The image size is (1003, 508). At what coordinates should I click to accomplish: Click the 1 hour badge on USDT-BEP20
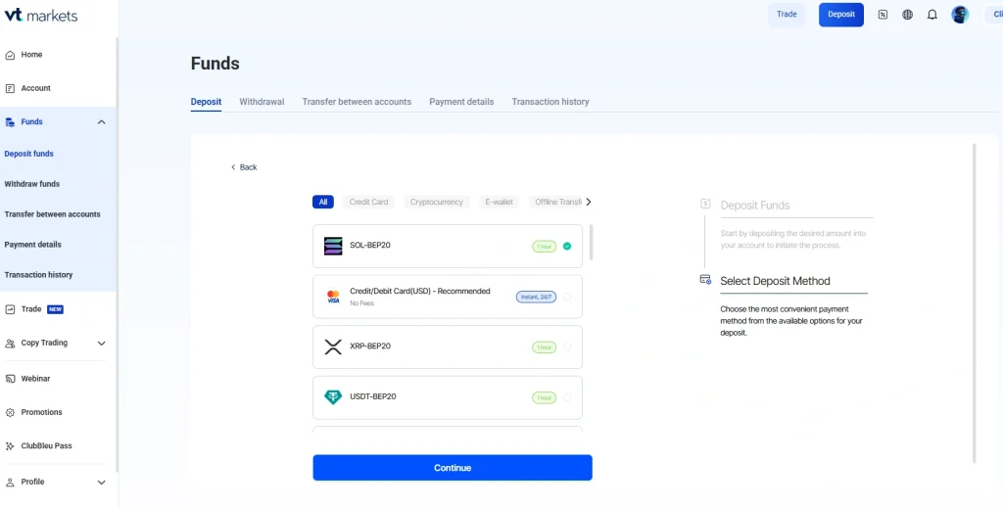pyautogui.click(x=545, y=397)
